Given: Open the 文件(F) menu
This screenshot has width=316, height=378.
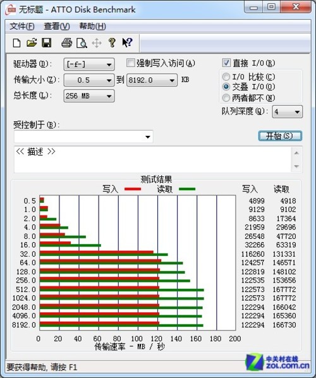Looking at the screenshot, I should click(22, 26).
